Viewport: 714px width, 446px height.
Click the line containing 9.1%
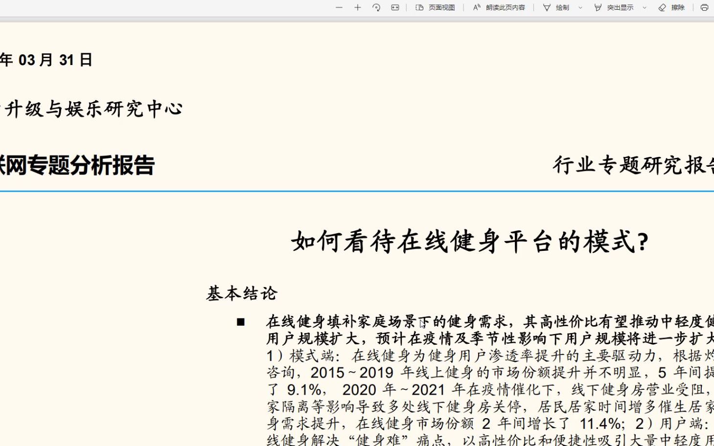[490, 390]
